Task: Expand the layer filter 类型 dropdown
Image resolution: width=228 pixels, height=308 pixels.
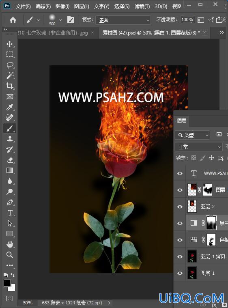Action: tap(192, 135)
